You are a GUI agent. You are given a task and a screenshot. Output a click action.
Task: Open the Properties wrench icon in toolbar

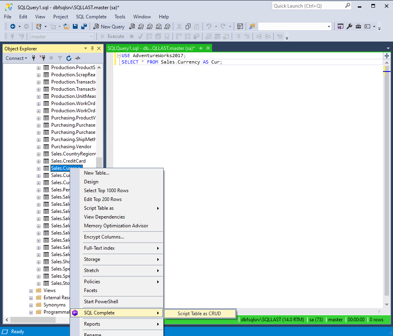click(349, 26)
